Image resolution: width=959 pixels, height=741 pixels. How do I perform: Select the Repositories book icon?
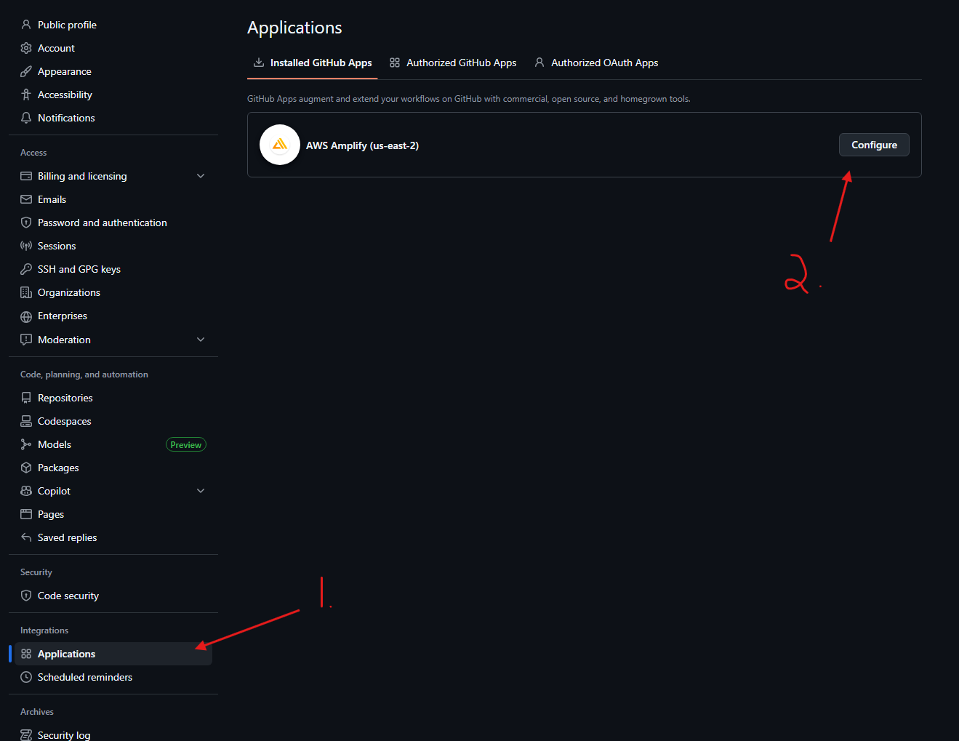pyautogui.click(x=25, y=397)
